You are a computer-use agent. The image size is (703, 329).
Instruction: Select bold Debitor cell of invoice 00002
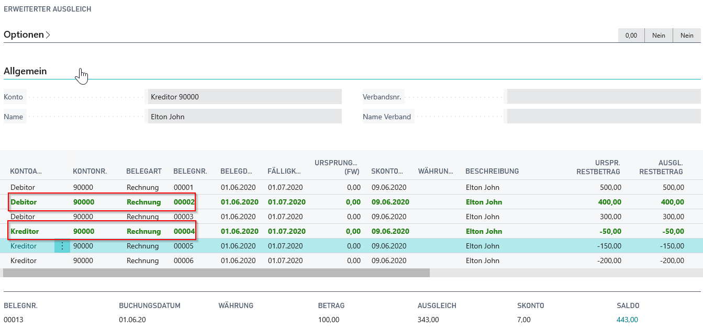24,202
